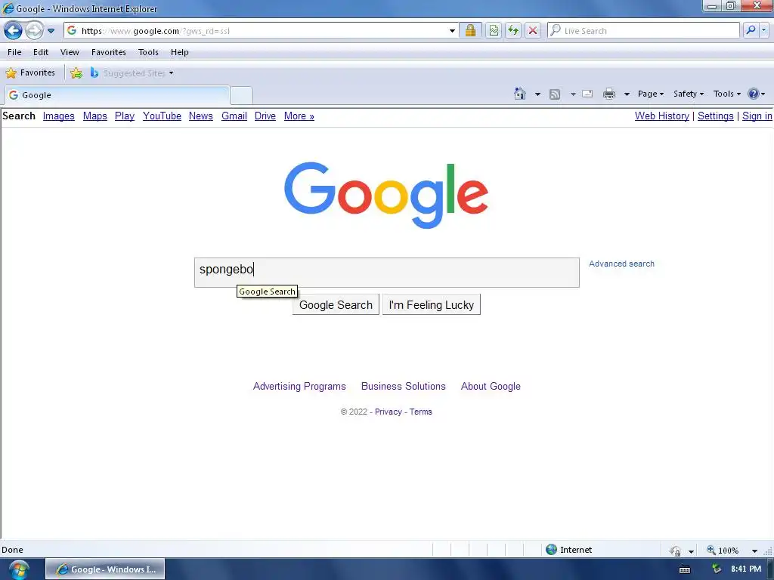
Task: Open Business Solutions link
Action: click(404, 386)
